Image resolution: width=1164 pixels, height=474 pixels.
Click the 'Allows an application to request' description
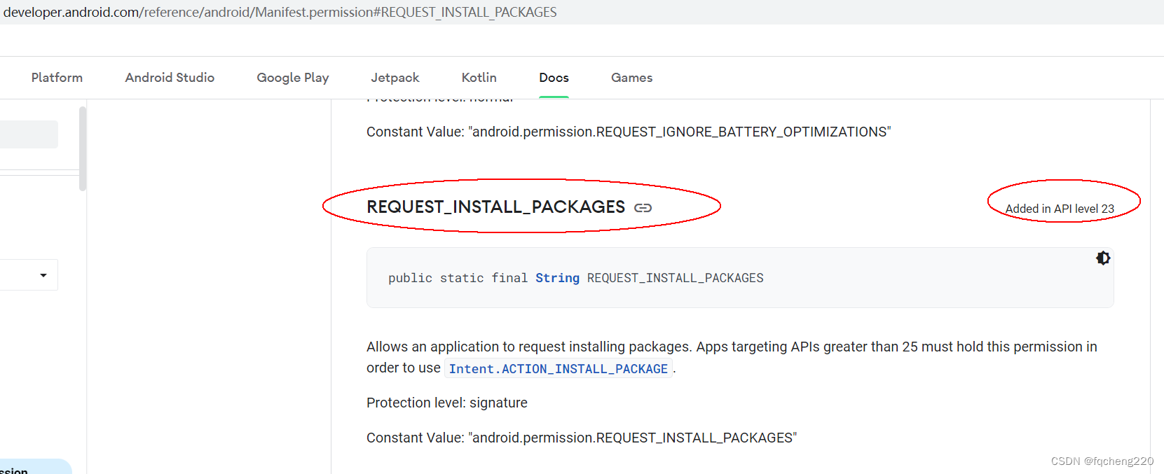[732, 357]
